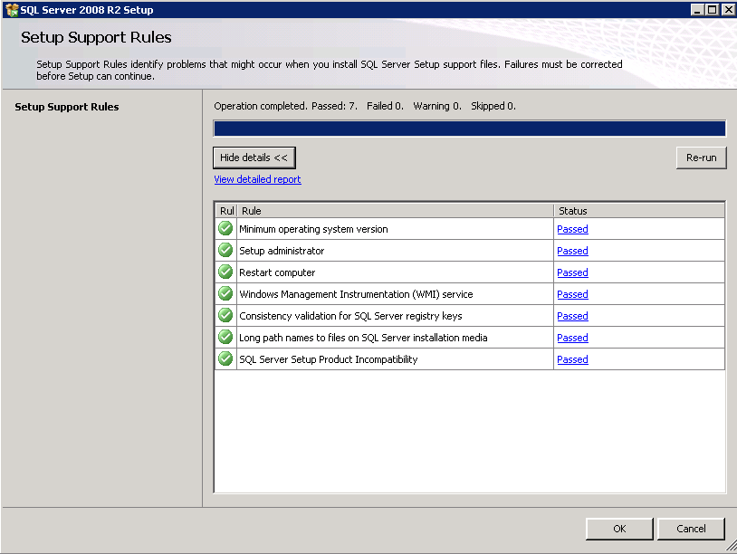The image size is (737, 554).
Task: Open Passed status for Minimum operating system version
Action: point(572,229)
